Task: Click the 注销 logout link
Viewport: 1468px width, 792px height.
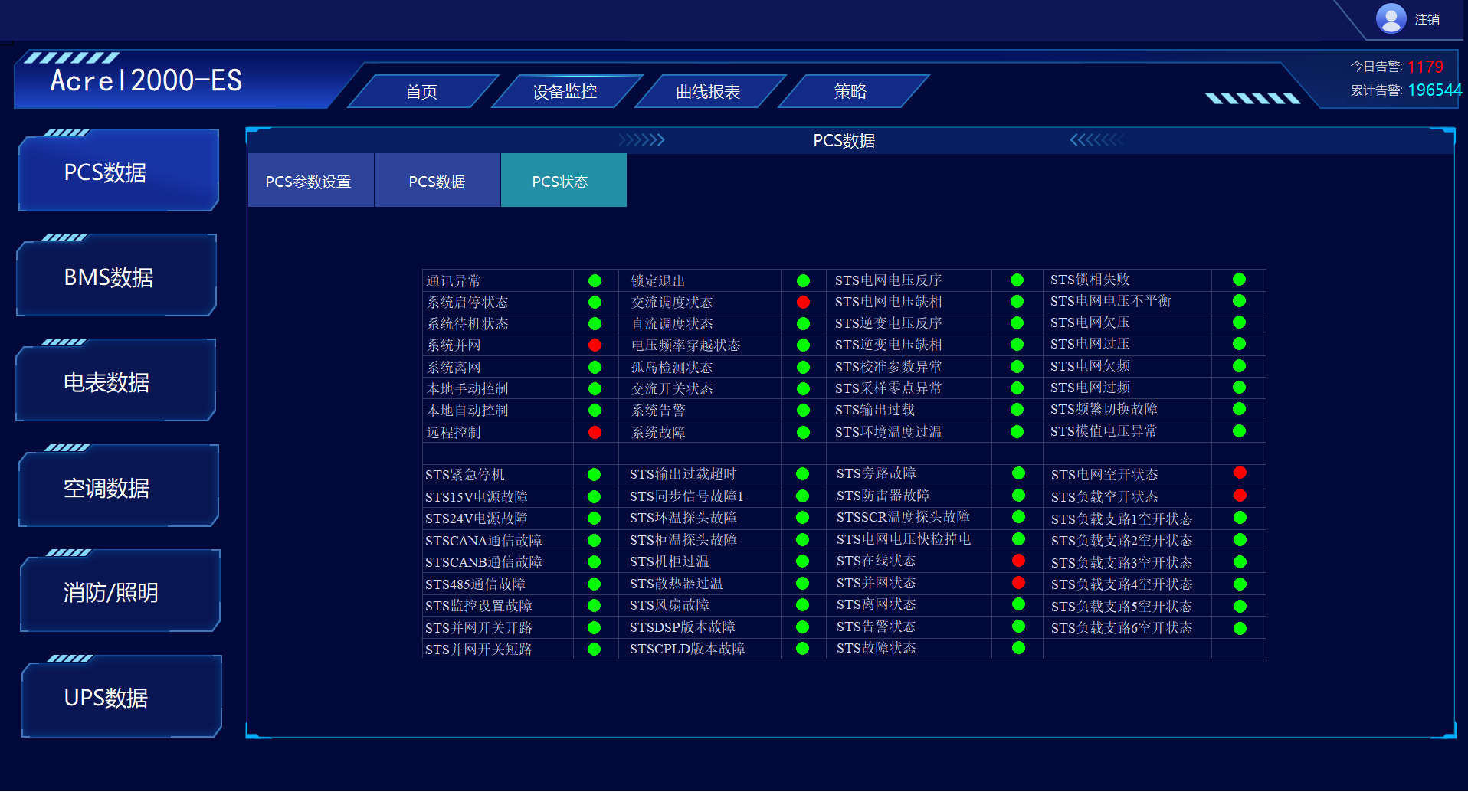Action: (x=1427, y=18)
